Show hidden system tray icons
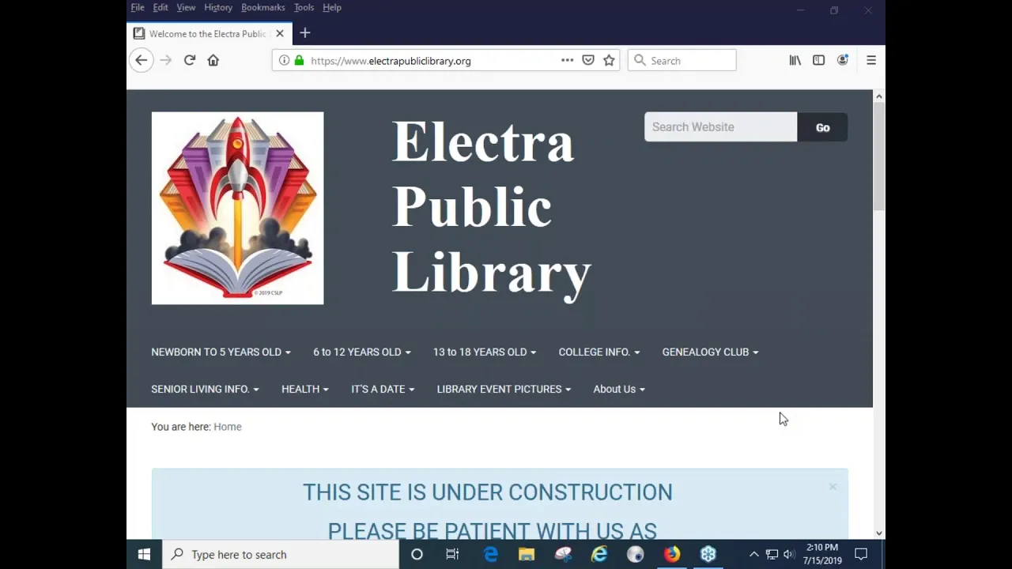The width and height of the screenshot is (1012, 569). point(753,554)
